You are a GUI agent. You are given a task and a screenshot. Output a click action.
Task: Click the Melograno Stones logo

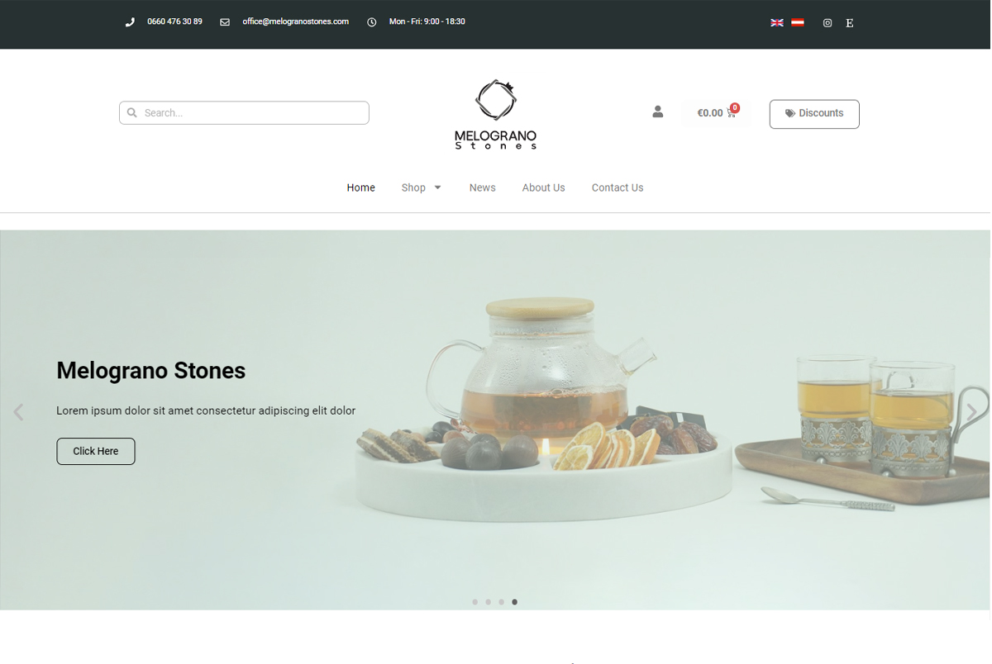496,114
